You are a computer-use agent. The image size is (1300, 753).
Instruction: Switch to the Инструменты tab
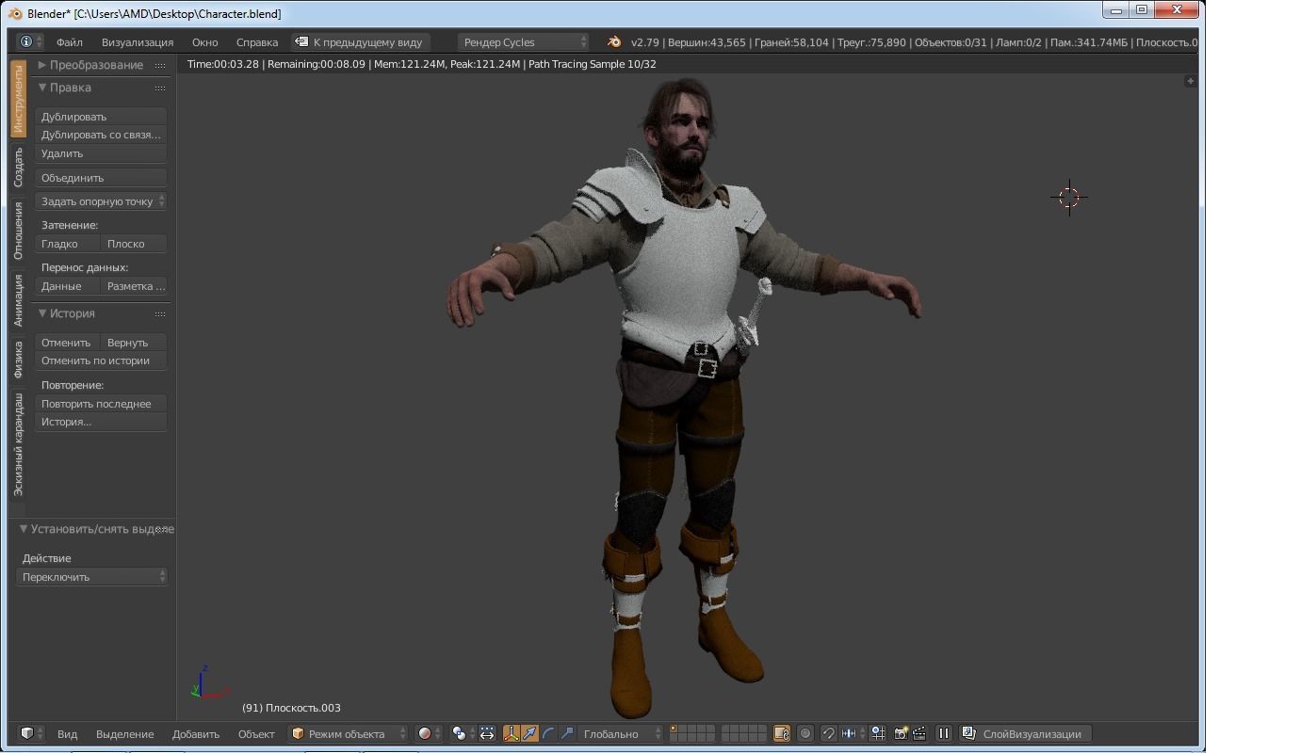pyautogui.click(x=18, y=99)
